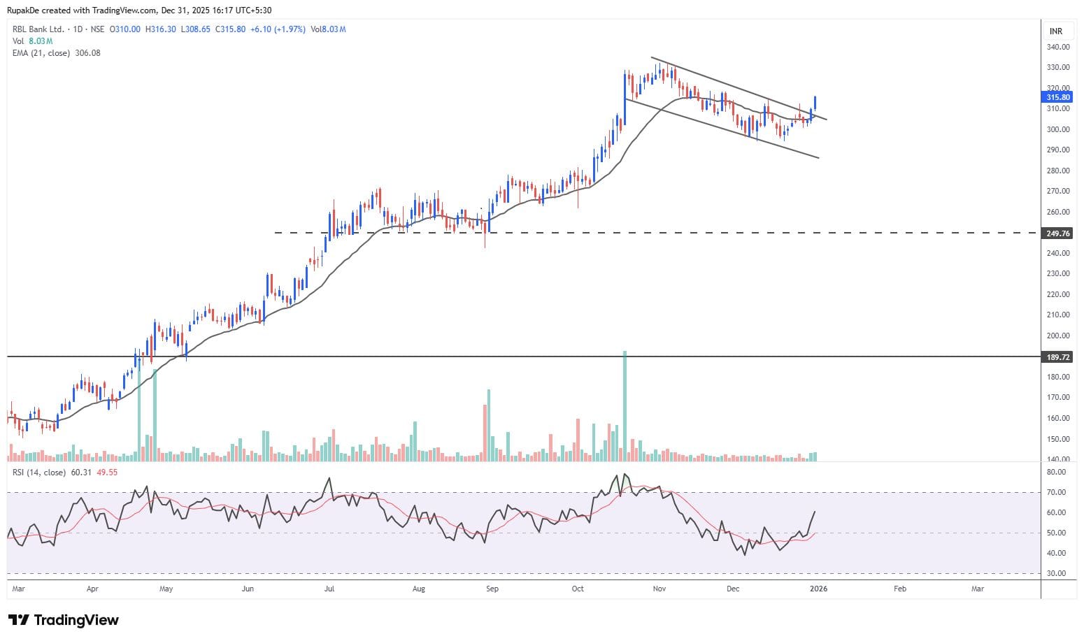Click the Aug label on the time axis

click(x=418, y=589)
